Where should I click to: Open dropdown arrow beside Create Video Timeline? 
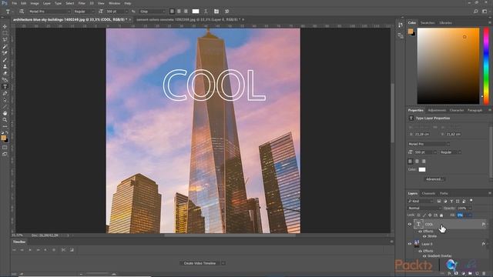click(223, 263)
